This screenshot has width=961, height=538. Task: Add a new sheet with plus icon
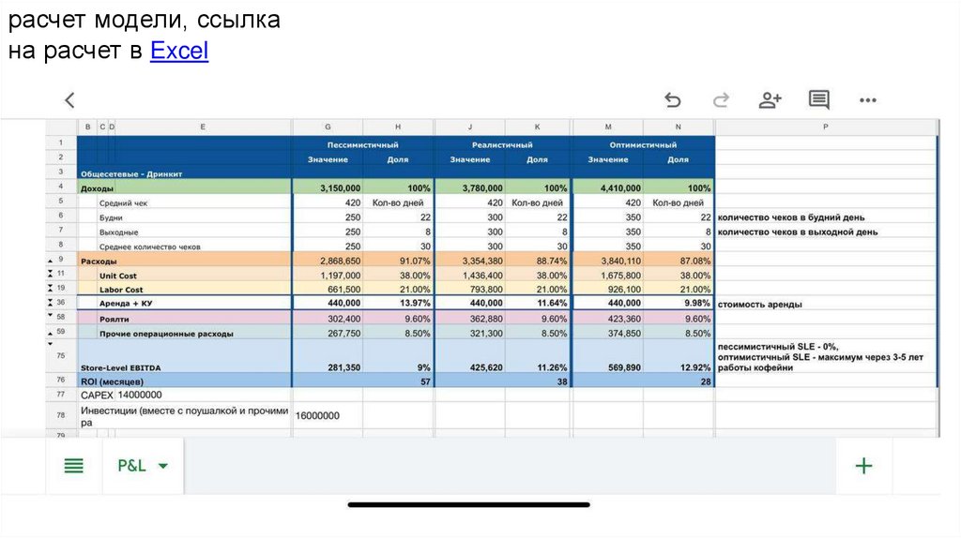(863, 466)
